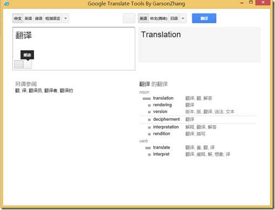Select 德语 as the source language
Image resolution: width=275 pixels, height=210 pixels.
(39, 18)
